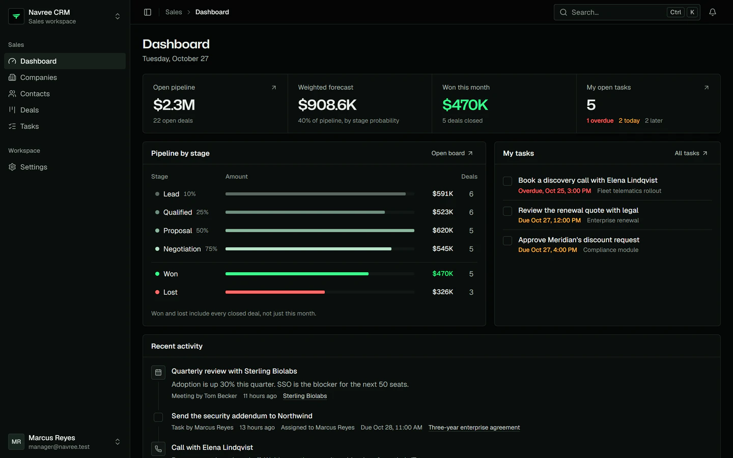Click the '1 overdue' task count
733x458 pixels.
pyautogui.click(x=600, y=121)
